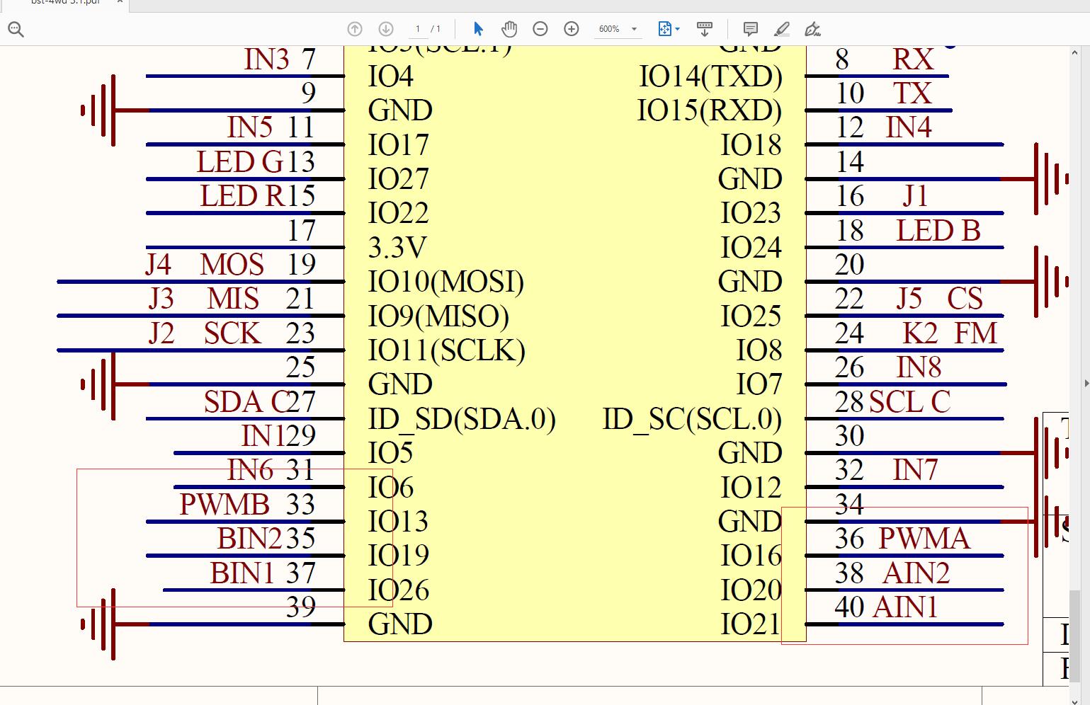Open the sign document pen tool

(x=813, y=29)
